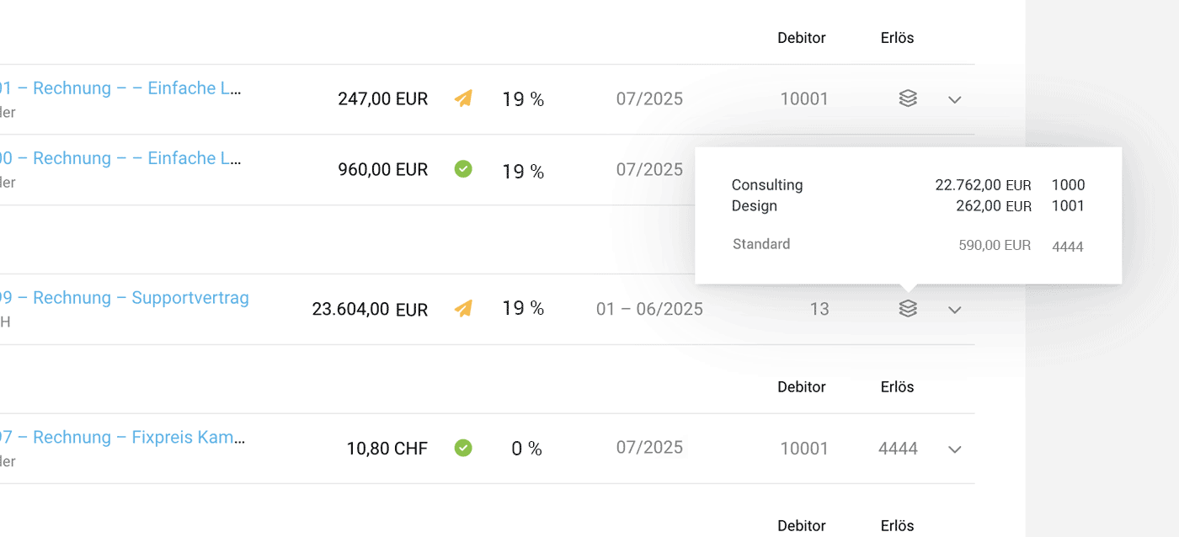
Task: Click the top Debitor column header
Action: pos(802,38)
